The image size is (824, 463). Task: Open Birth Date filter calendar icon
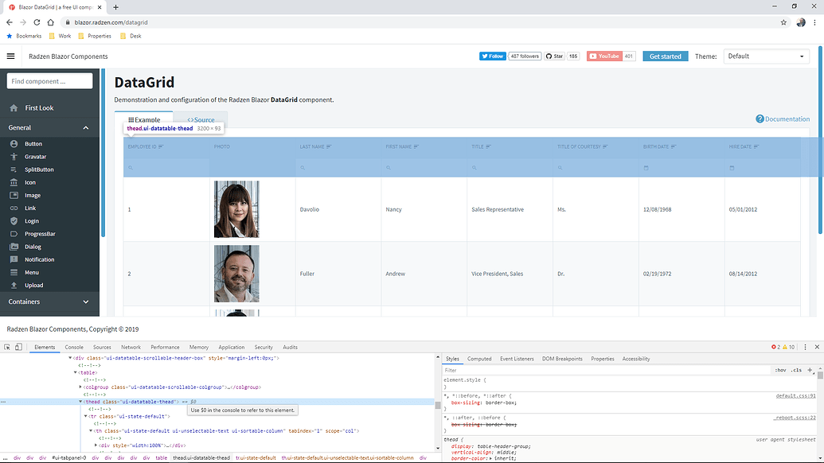click(x=646, y=168)
